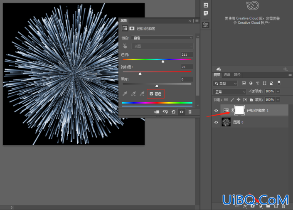
Task: Select the first eyedropper tool
Action: point(125,94)
